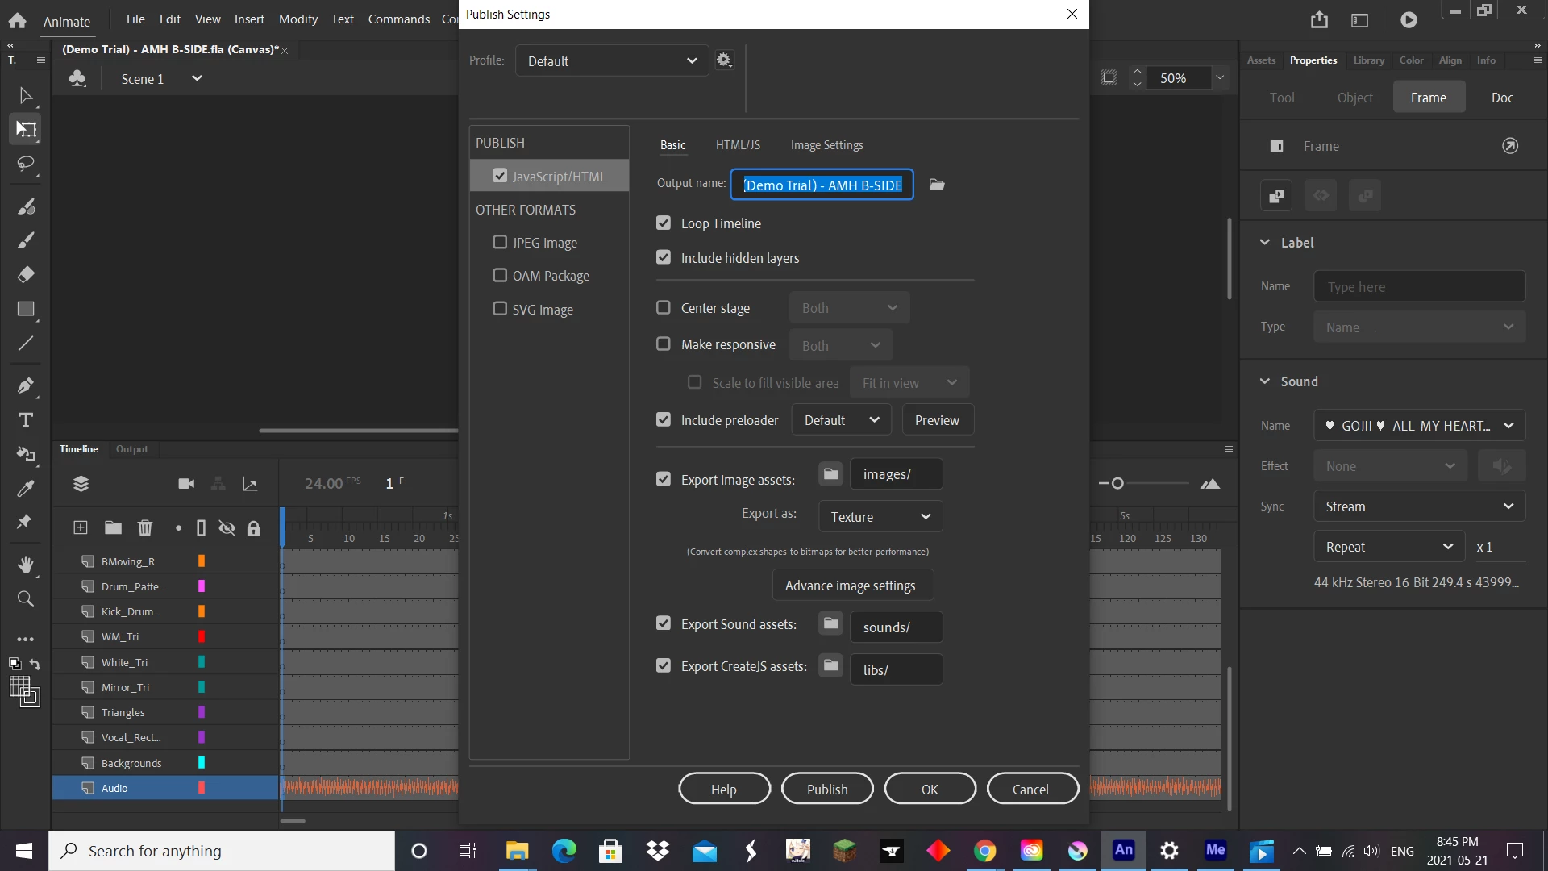Enable the Center stage option
1548x871 pixels.
pos(664,308)
